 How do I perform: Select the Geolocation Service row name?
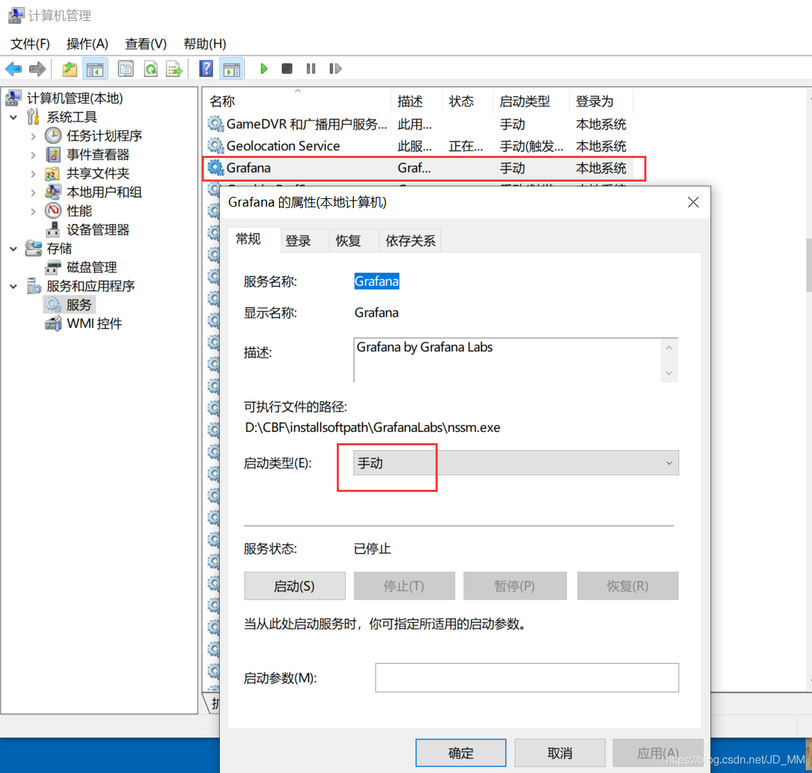(283, 146)
